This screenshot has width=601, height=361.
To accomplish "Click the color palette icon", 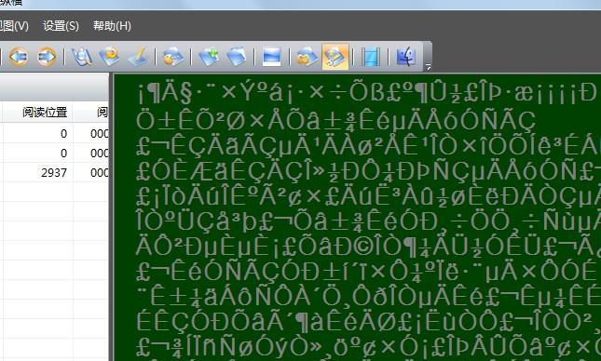I will click(x=173, y=57).
